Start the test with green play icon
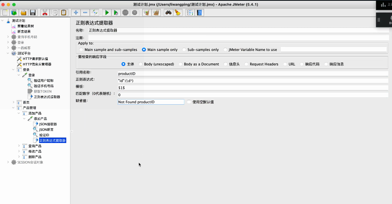 coord(107,13)
